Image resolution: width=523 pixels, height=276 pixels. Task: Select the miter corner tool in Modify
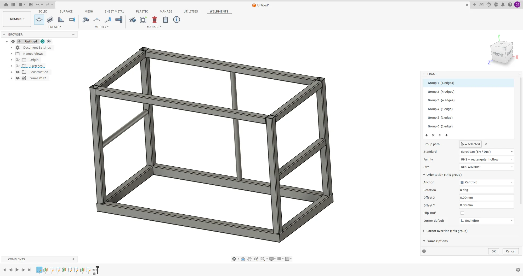[x=97, y=20]
